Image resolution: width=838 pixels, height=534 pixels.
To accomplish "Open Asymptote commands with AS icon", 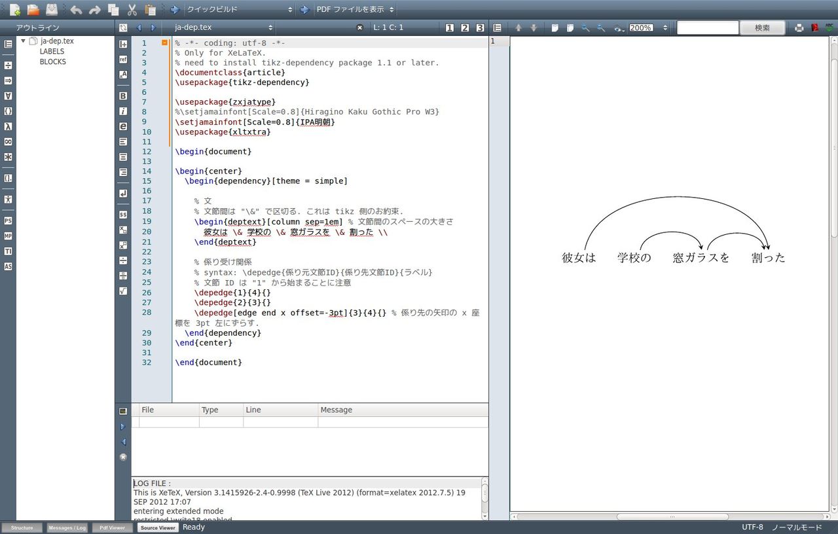I will [8, 266].
